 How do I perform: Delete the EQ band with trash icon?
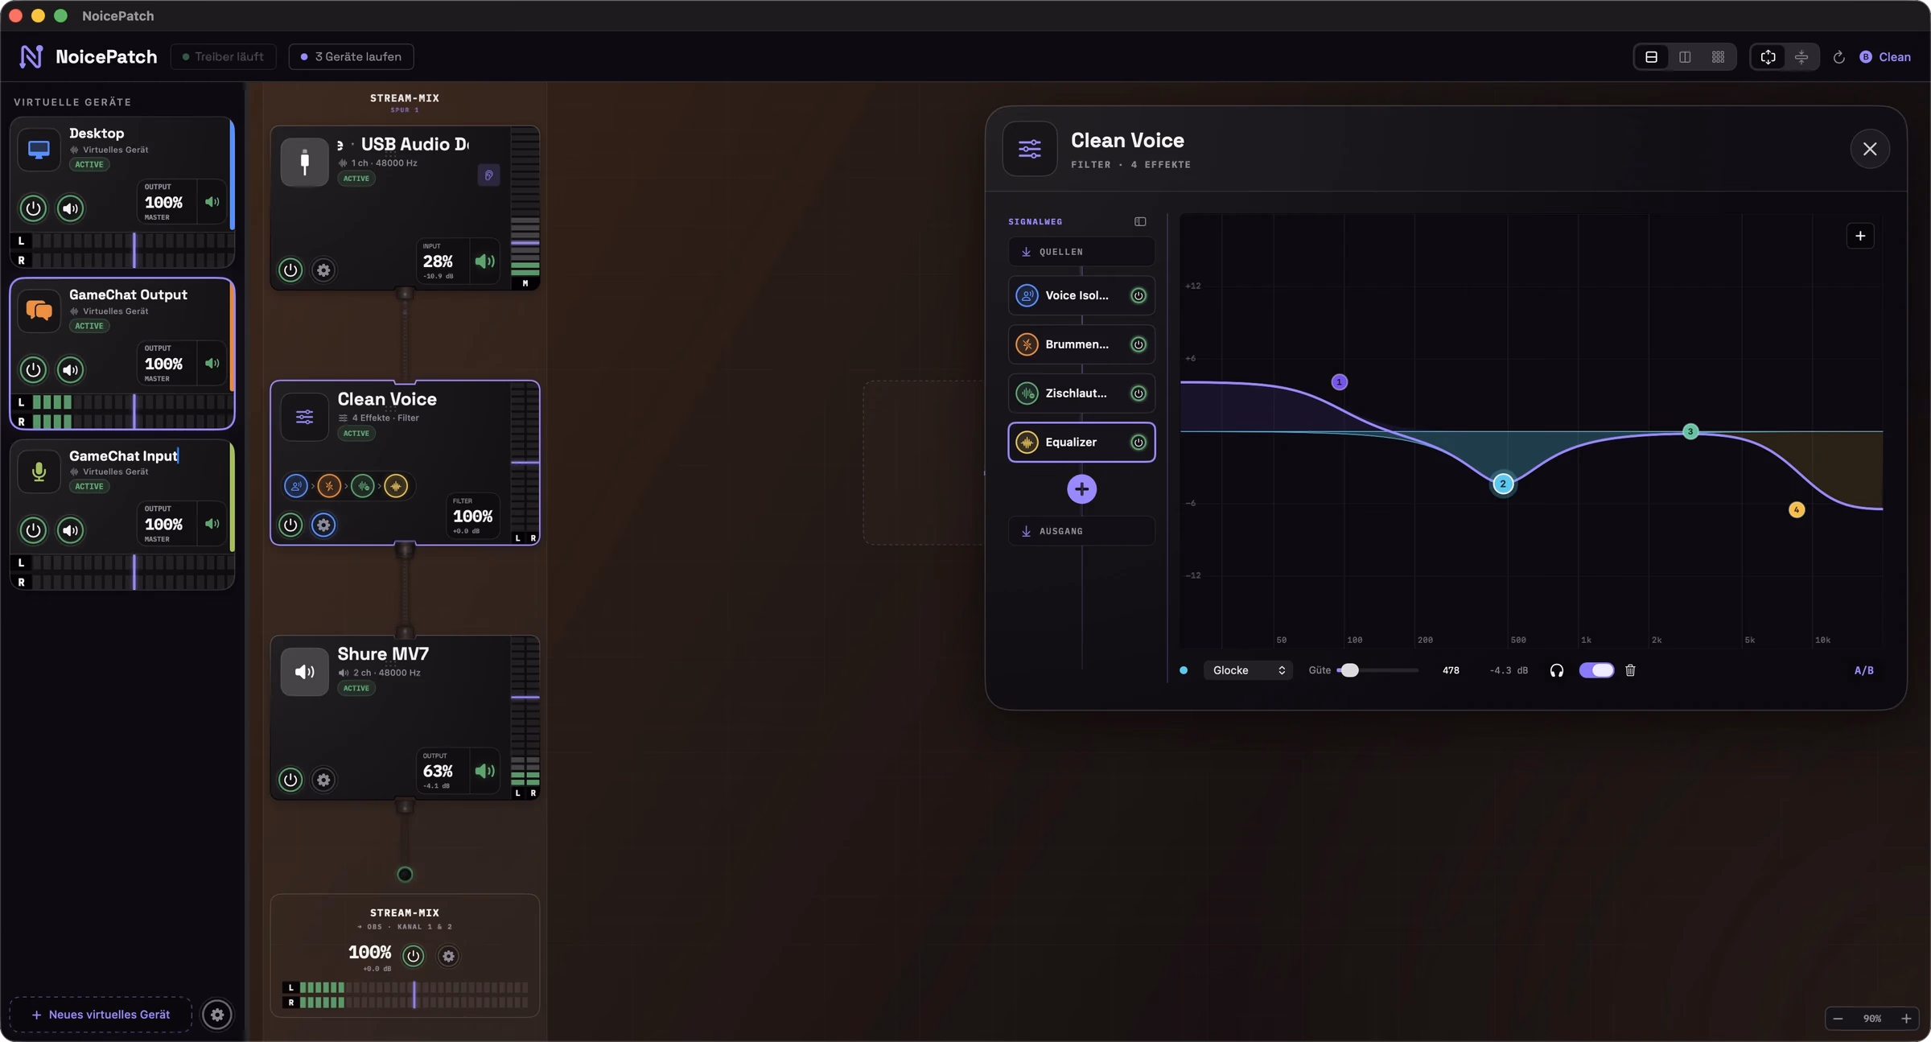point(1630,670)
